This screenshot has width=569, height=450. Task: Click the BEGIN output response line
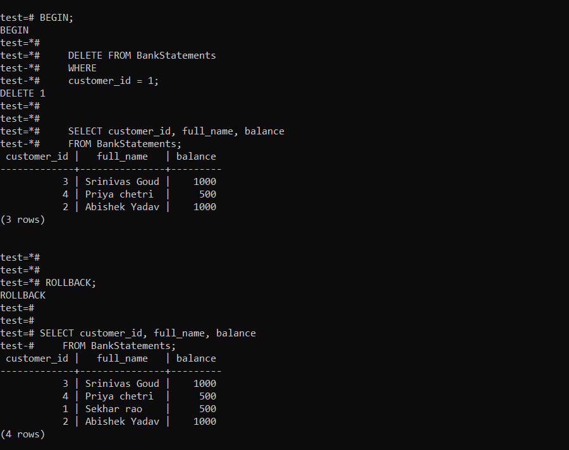click(14, 30)
